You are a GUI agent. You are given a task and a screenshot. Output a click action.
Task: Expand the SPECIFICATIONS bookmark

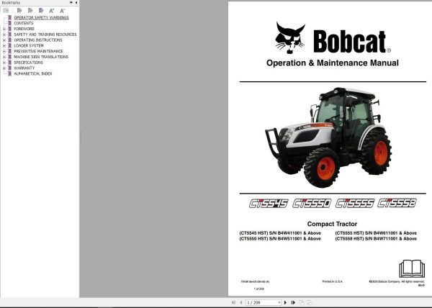[x=4, y=63]
